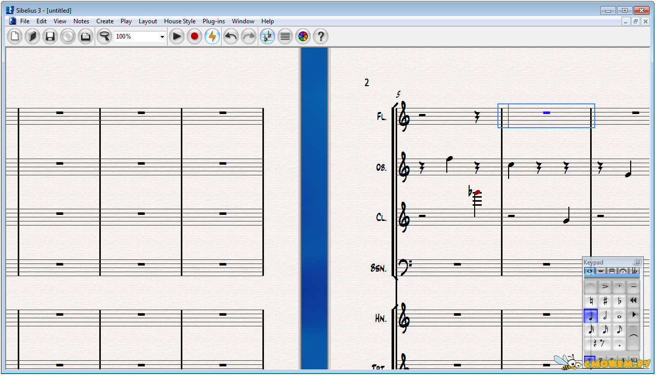Screen dimensions: 656x376
Task: Click the Redo arrow icon
Action: 249,36
